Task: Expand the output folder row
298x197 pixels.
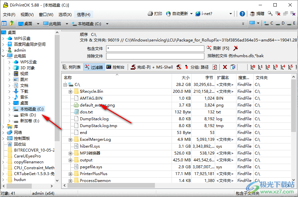Action: pos(70,160)
